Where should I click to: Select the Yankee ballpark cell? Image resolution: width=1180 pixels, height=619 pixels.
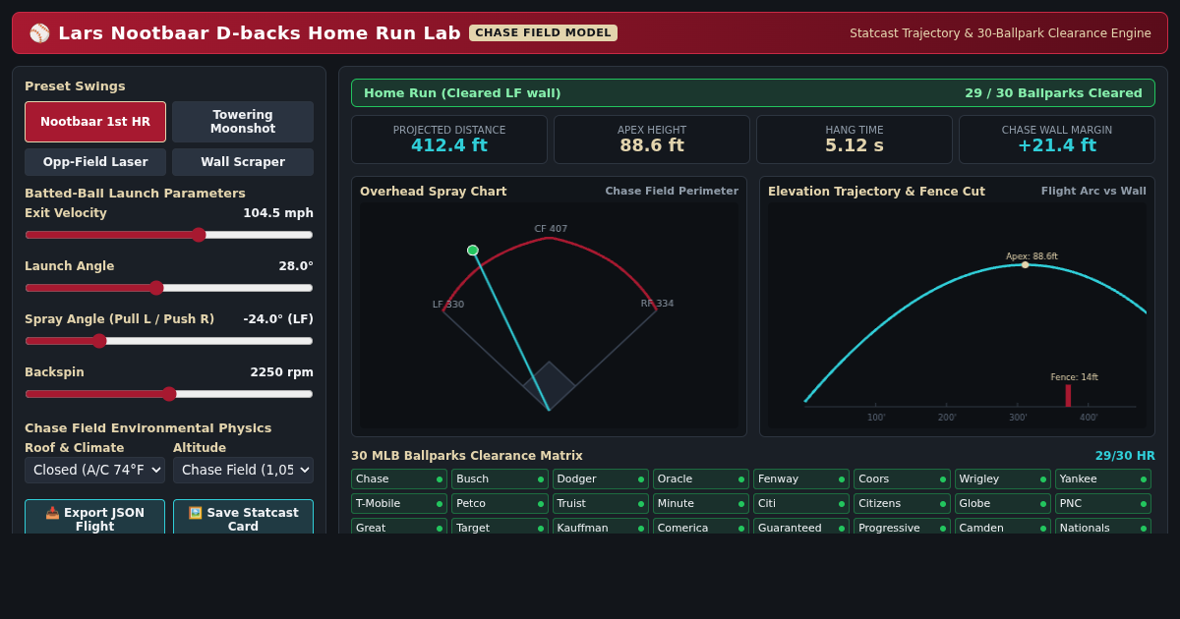[1103, 479]
